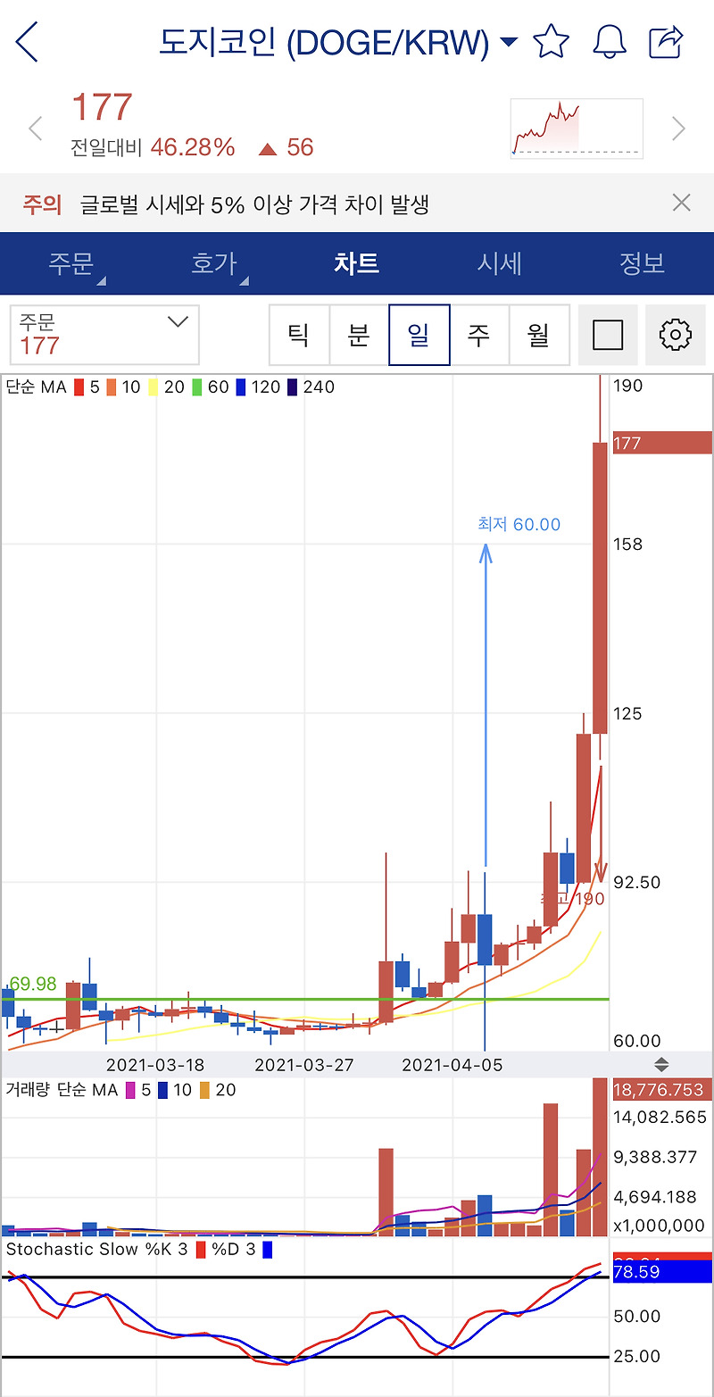Open the 정보 tab
714x1397 pixels.
tap(643, 263)
